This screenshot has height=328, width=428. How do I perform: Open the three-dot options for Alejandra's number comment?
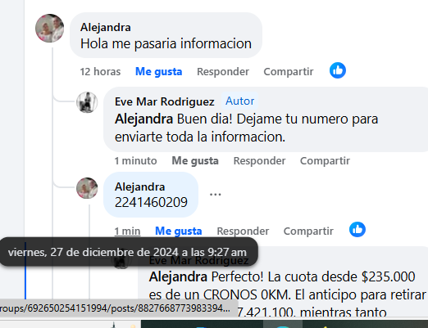coord(215,195)
